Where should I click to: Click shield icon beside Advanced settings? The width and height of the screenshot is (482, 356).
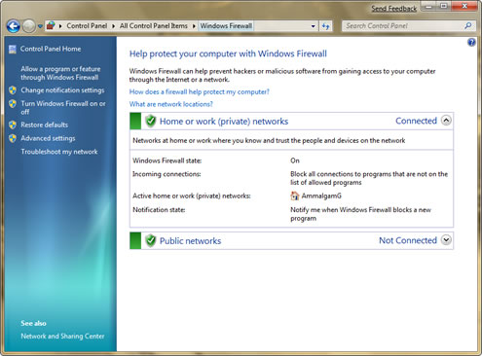pyautogui.click(x=13, y=138)
